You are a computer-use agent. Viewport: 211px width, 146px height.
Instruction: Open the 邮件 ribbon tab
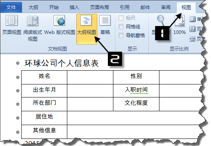click(x=145, y=7)
